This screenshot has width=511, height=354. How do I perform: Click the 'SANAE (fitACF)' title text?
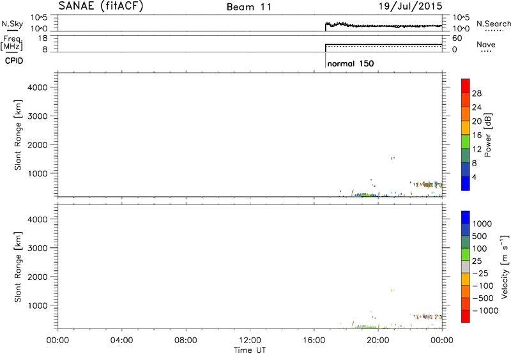pyautogui.click(x=101, y=6)
